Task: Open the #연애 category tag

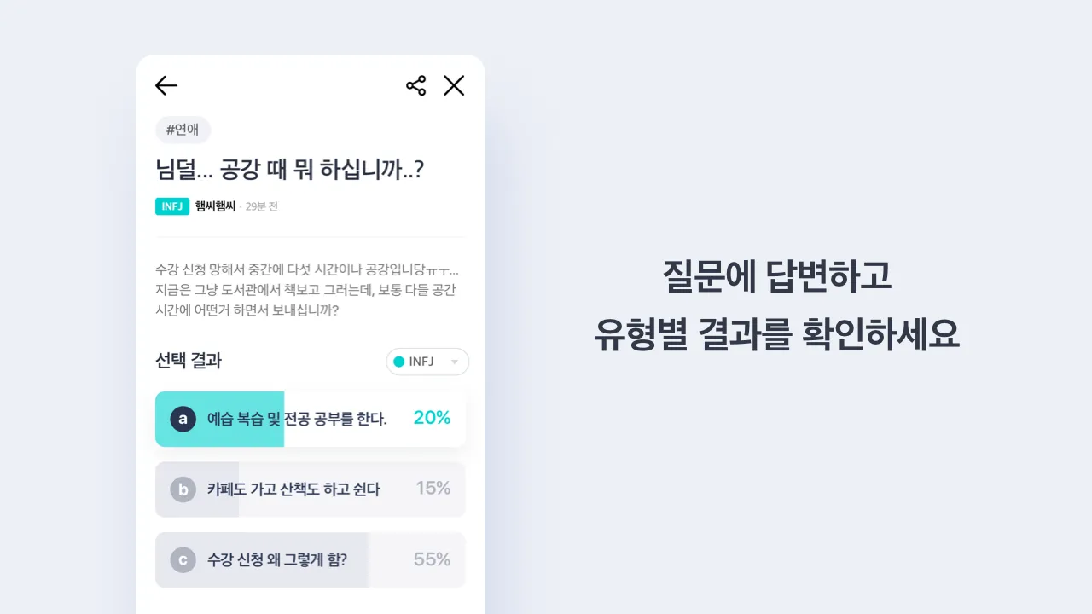Action: coord(183,130)
